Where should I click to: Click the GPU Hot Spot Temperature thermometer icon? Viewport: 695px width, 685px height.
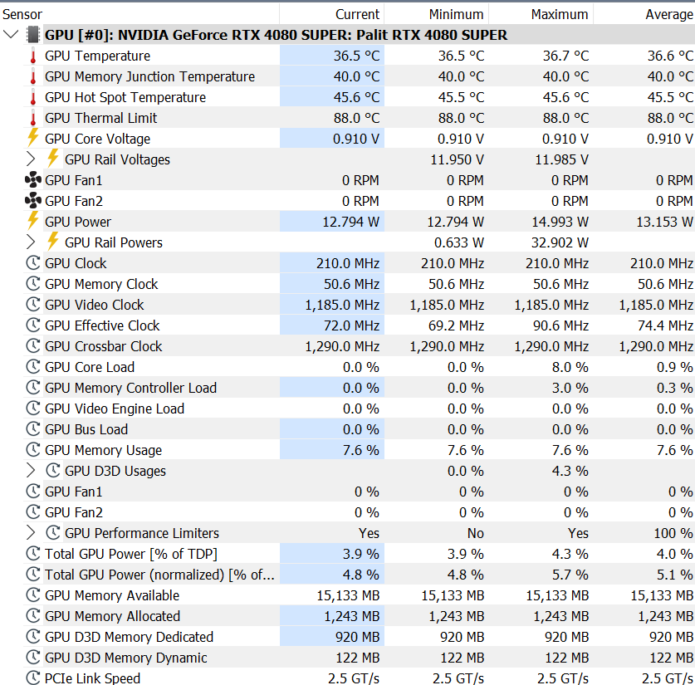(33, 97)
